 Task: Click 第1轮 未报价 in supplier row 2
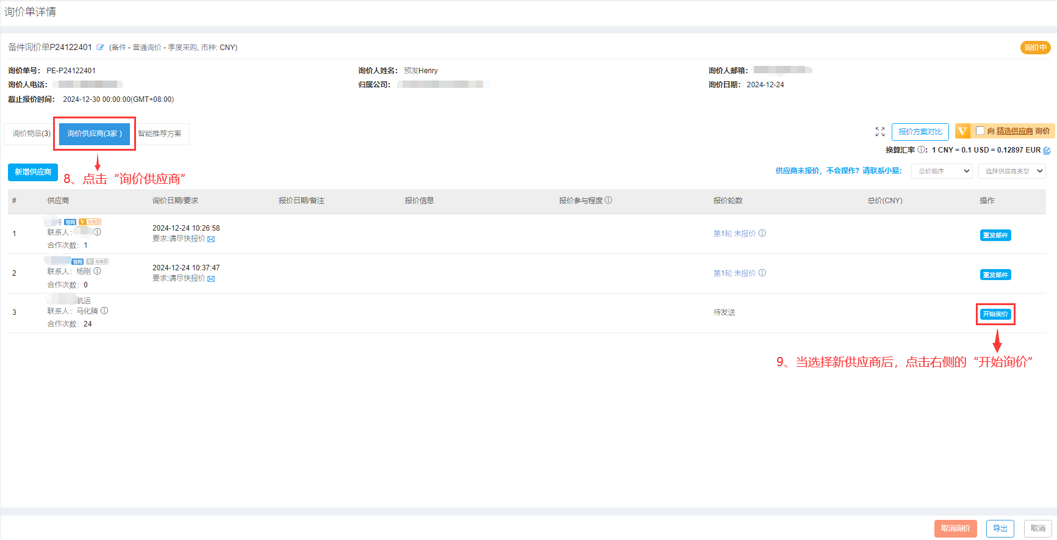pyautogui.click(x=734, y=273)
